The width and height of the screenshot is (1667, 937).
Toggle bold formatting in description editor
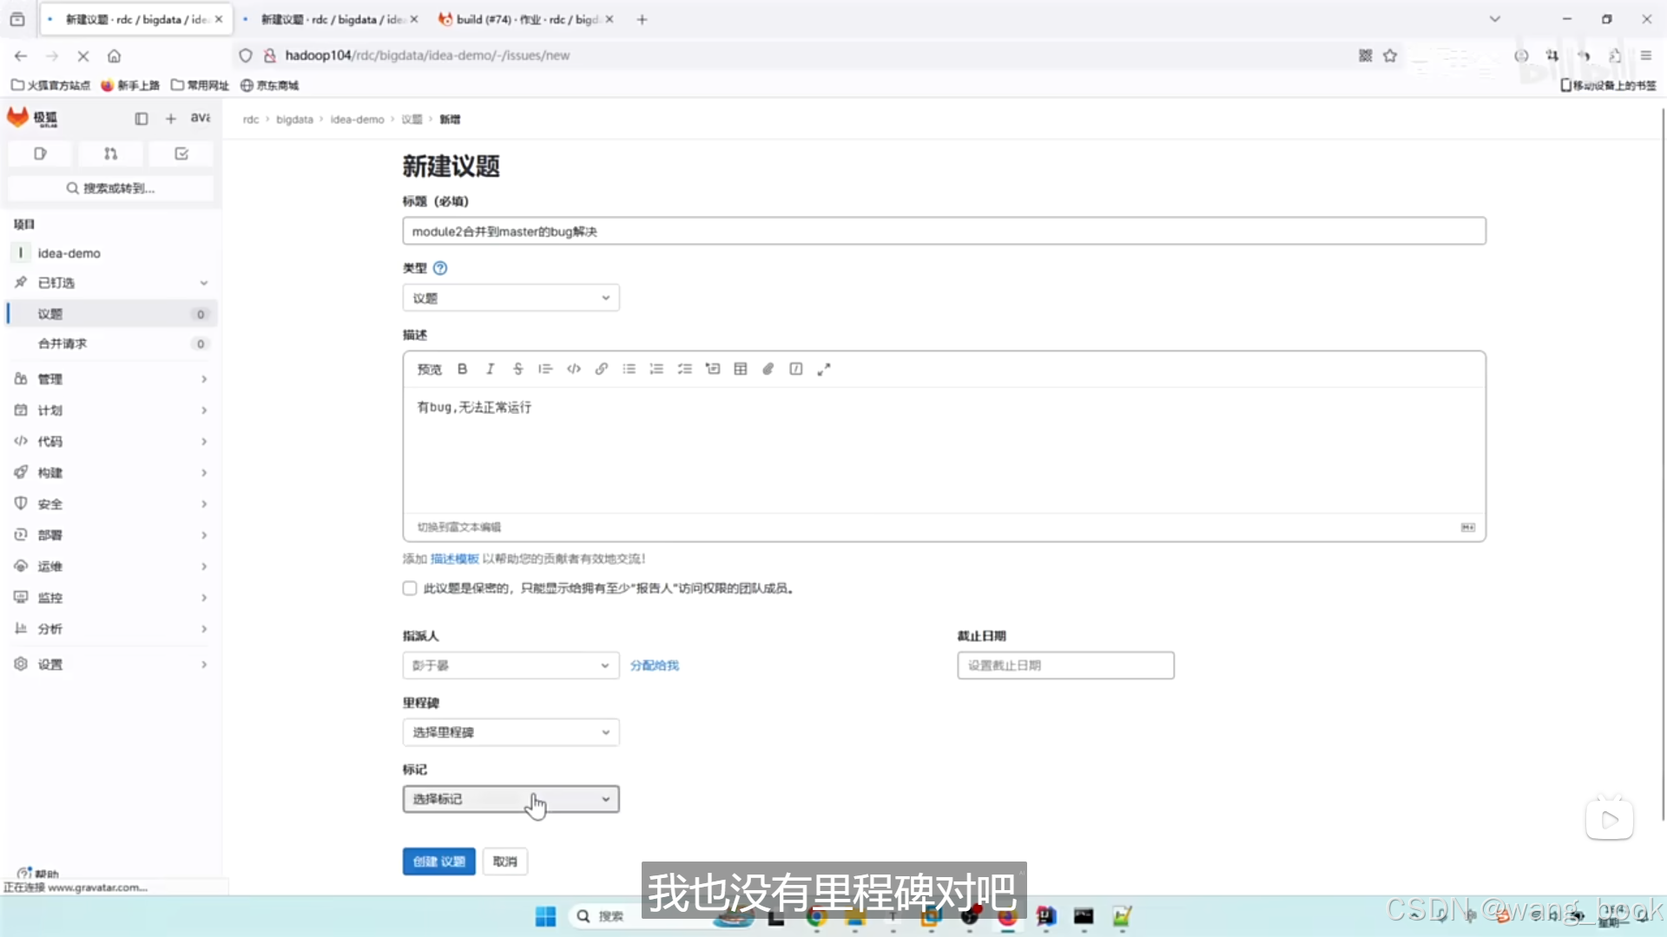pyautogui.click(x=463, y=369)
